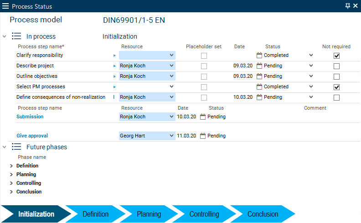Check Not required for Describe project
The width and height of the screenshot is (361, 223).
(x=337, y=66)
